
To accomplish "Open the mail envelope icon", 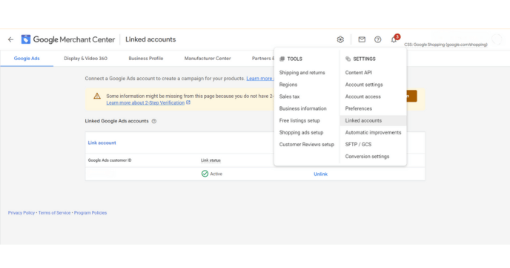I will click(362, 39).
